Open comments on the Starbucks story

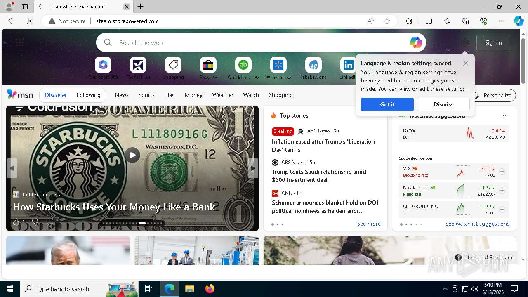tap(50, 222)
